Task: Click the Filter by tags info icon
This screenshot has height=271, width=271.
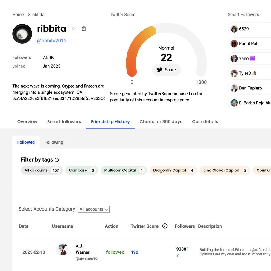Action: [57, 160]
